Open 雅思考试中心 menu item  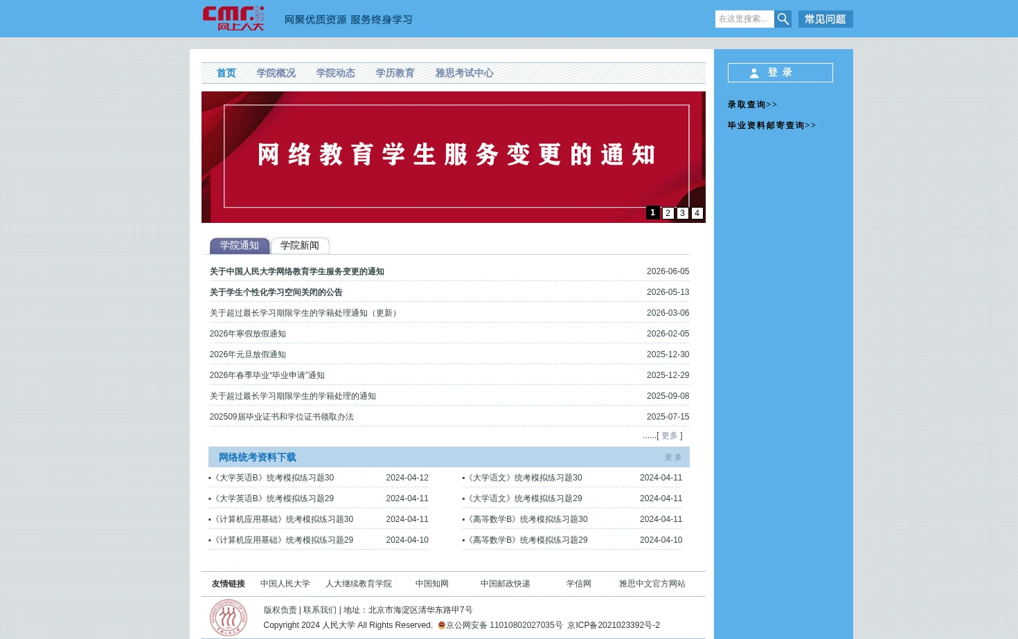pyautogui.click(x=464, y=73)
